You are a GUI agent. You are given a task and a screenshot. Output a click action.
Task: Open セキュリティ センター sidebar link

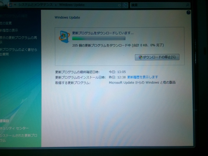(x=14, y=128)
